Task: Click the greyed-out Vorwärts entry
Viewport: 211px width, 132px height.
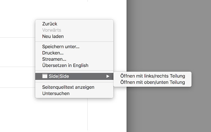Action: [51, 30]
